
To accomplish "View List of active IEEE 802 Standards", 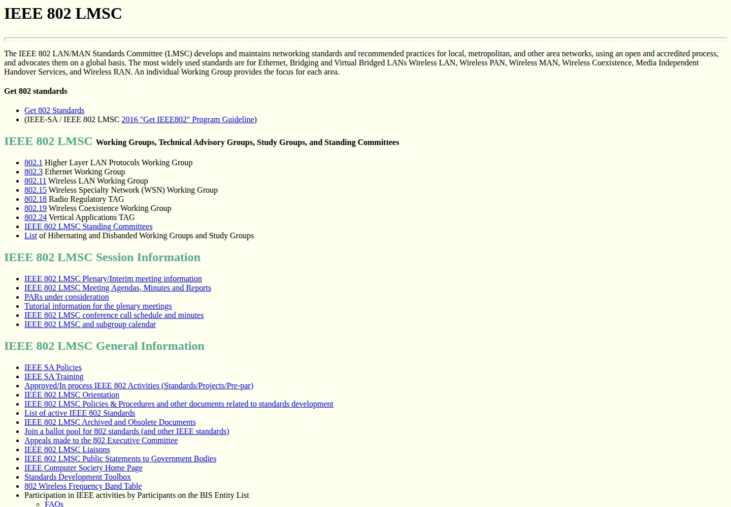I will pos(80,413).
